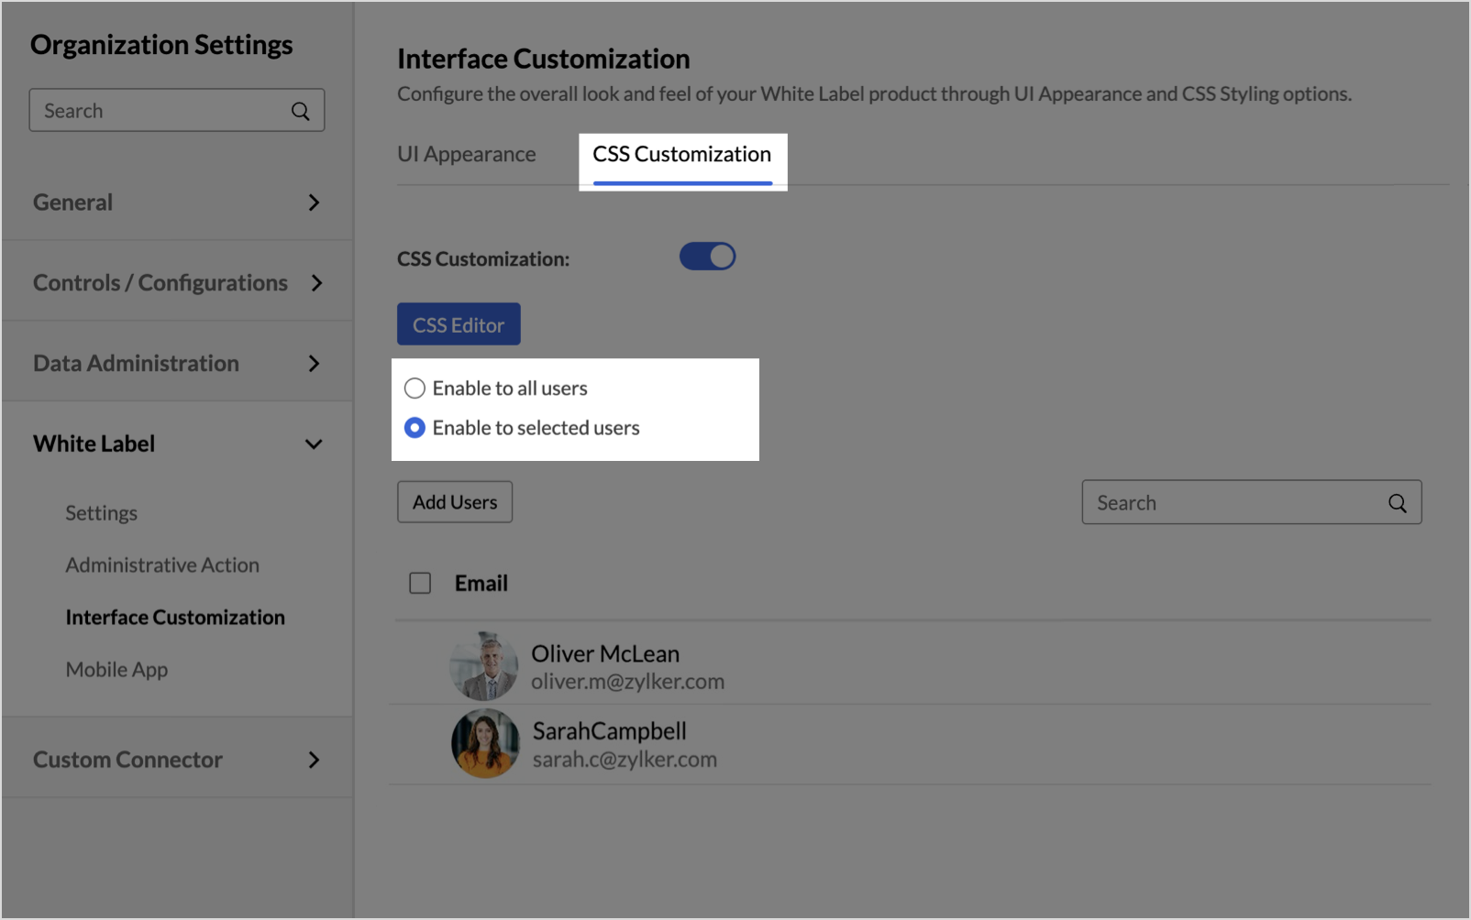Select the Enable to selected users option
1471x920 pixels.
(415, 428)
